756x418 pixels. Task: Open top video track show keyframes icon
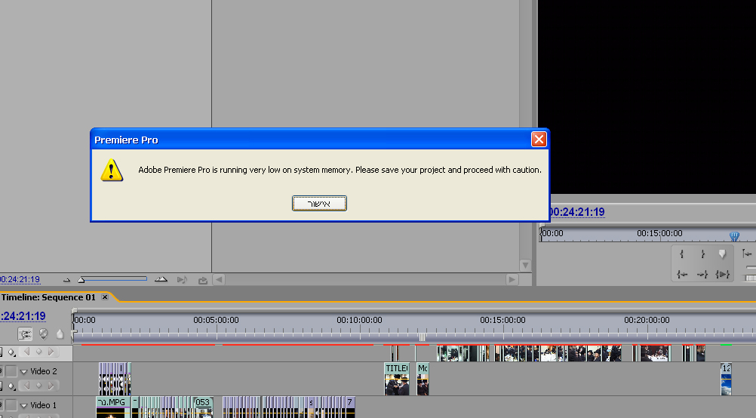(x=11, y=352)
